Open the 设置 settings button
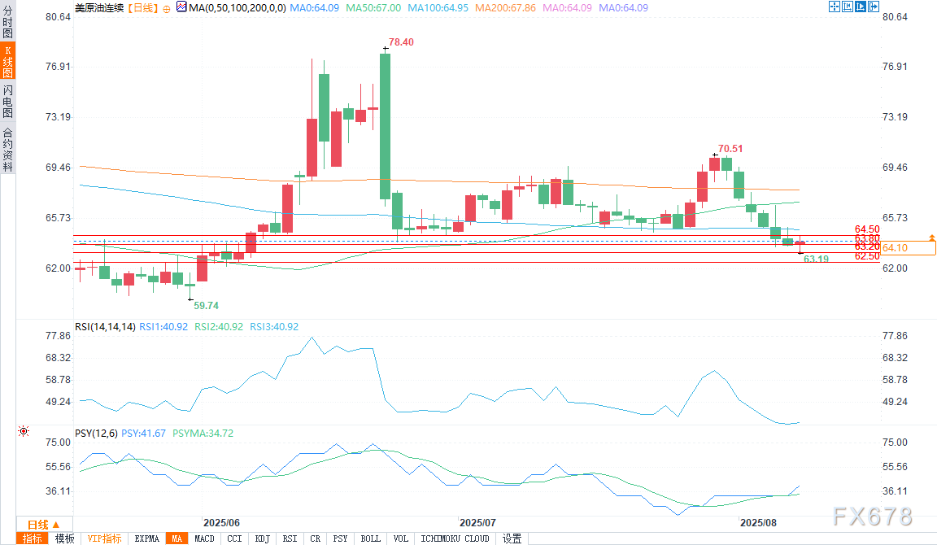The image size is (937, 545). click(x=512, y=538)
